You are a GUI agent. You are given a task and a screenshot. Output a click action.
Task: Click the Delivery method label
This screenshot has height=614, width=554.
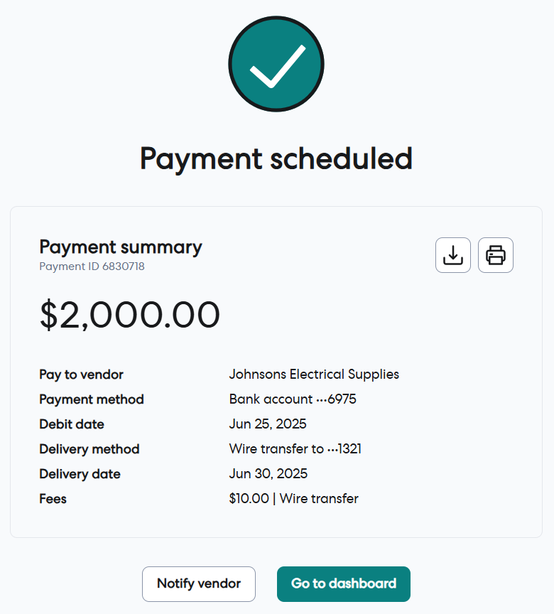(89, 449)
